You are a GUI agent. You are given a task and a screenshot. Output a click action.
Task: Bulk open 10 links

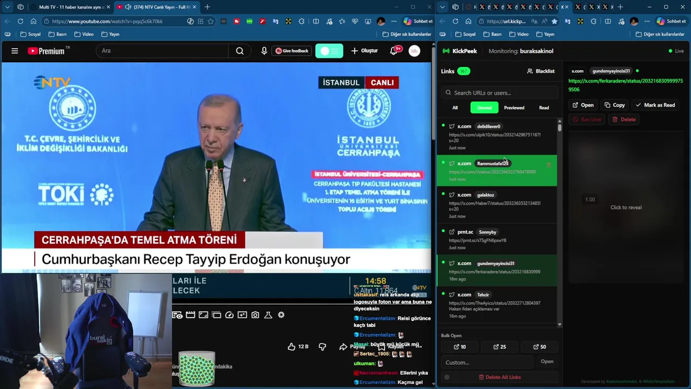[460, 347]
